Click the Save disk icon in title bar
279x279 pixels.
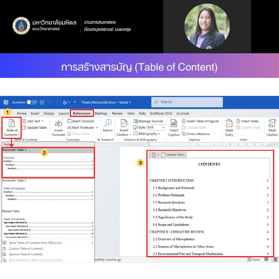(42, 102)
